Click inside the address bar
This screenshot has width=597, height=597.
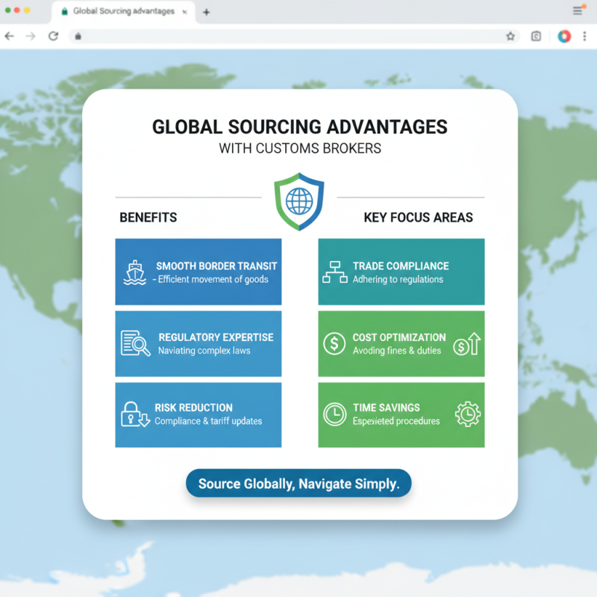pyautogui.click(x=298, y=35)
